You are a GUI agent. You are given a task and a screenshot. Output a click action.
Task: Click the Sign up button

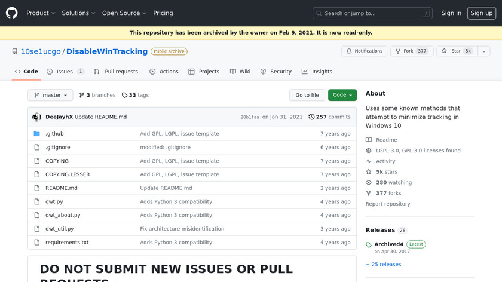481,13
